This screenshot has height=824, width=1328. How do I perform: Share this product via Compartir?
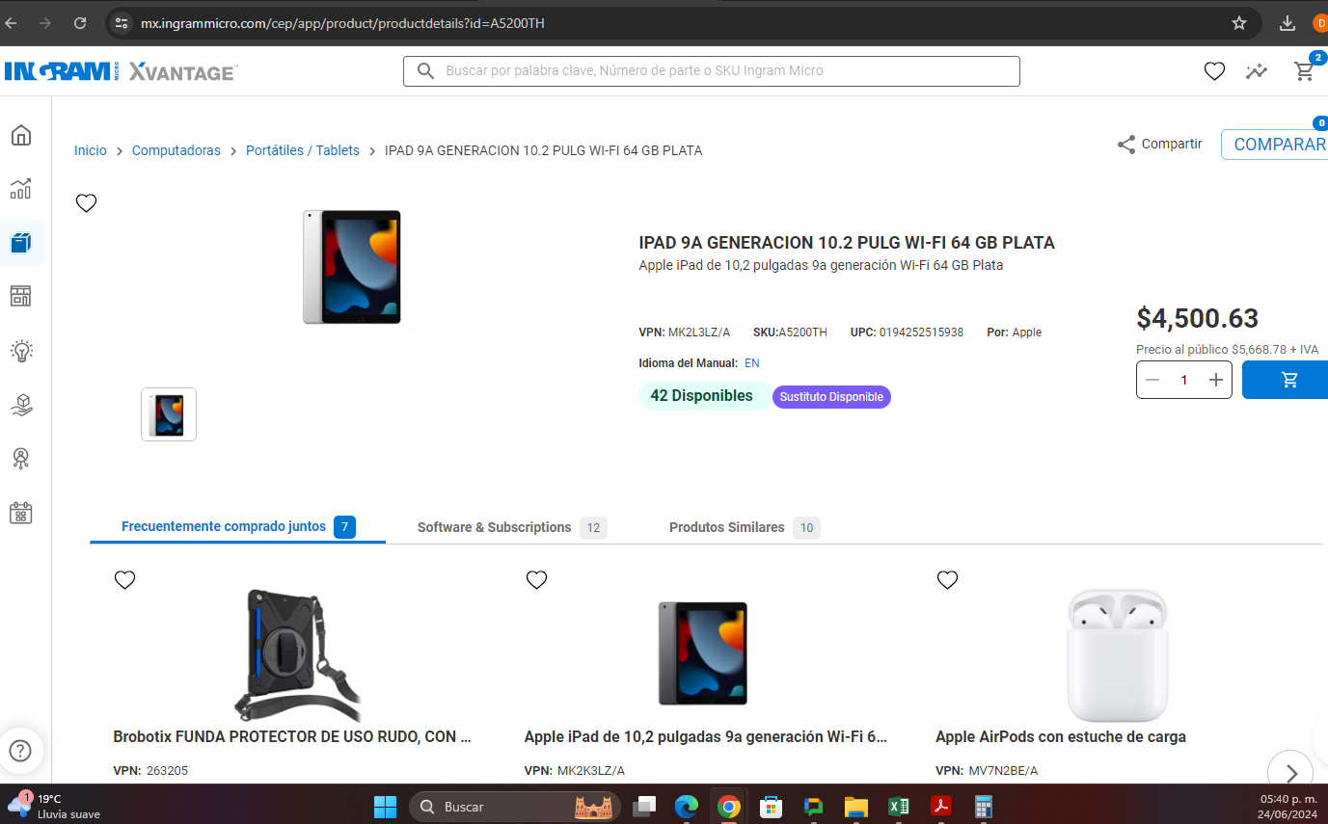click(1159, 145)
